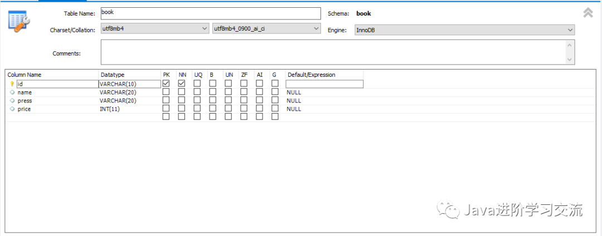Uncheck the PK checkbox for id column

[x=166, y=83]
